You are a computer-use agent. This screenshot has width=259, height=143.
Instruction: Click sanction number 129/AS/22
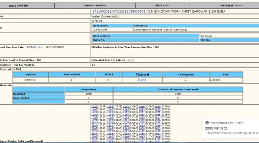click(x=34, y=47)
